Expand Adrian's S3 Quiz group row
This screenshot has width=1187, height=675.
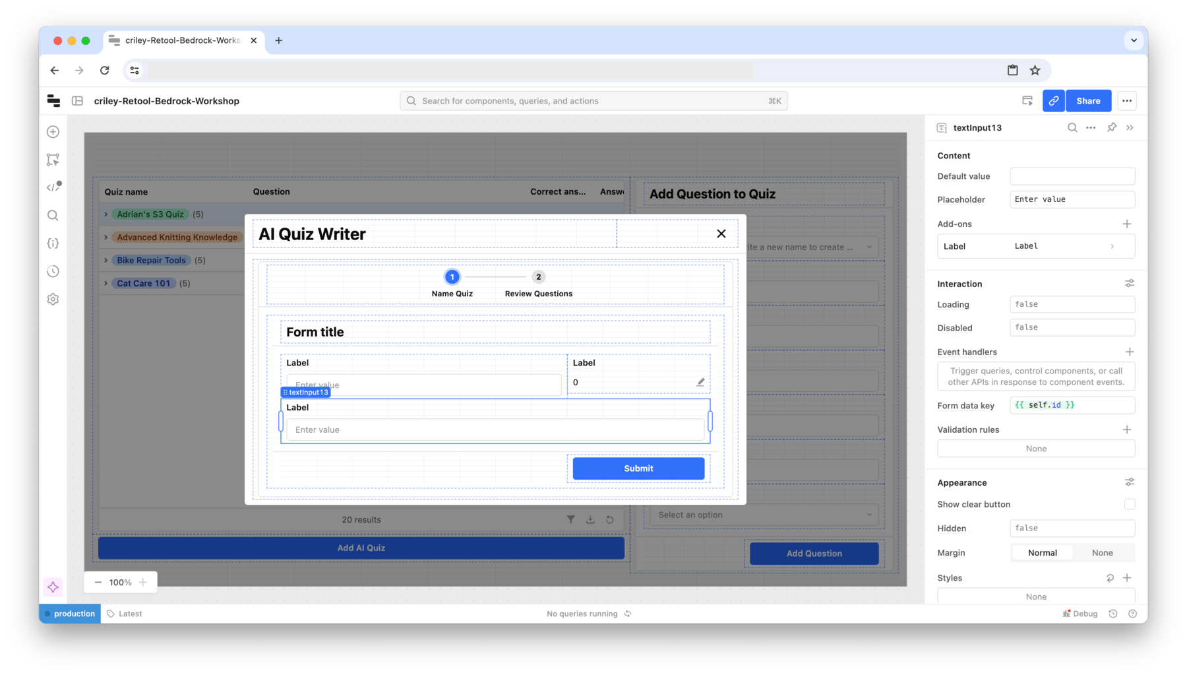(106, 214)
